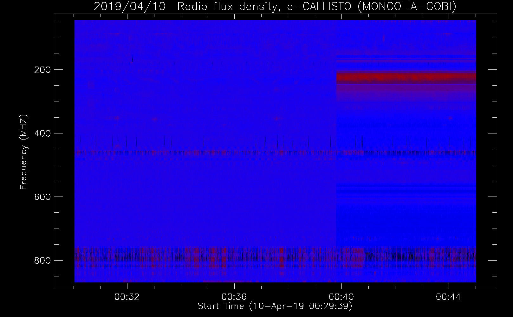
Task: Click the Frequency (MHZ) axis label
Action: 24,152
